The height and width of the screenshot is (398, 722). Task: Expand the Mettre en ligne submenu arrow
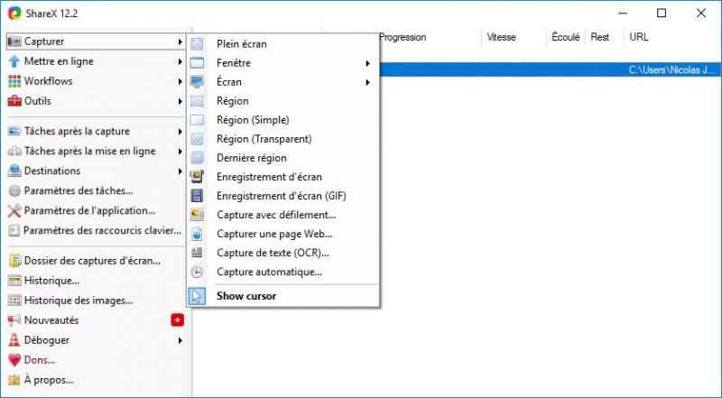coord(180,61)
